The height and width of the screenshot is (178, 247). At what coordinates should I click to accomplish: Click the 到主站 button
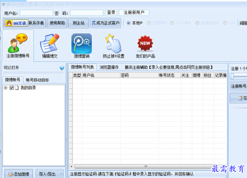point(78,23)
